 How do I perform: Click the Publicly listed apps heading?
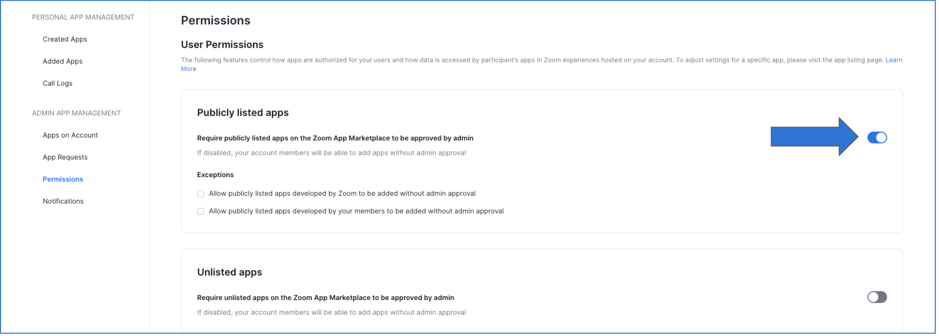[x=243, y=113]
